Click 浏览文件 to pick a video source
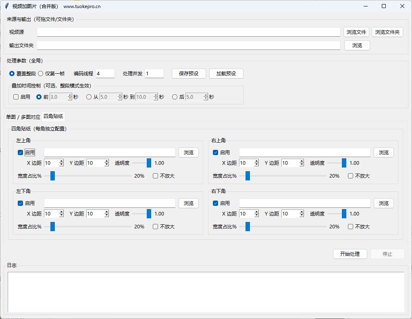Image resolution: width=412 pixels, height=319 pixels. coord(356,32)
